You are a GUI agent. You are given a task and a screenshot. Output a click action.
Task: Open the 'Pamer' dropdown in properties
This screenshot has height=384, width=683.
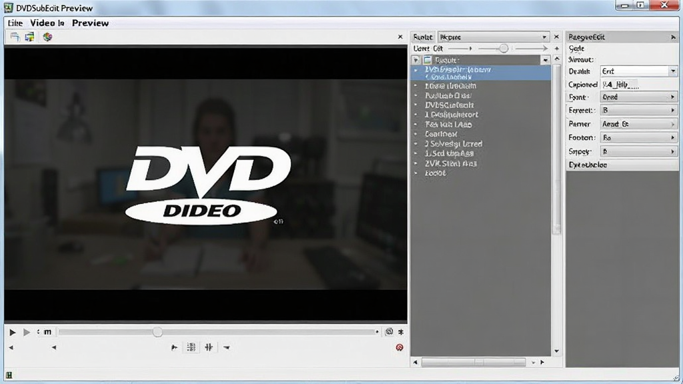[x=638, y=124]
